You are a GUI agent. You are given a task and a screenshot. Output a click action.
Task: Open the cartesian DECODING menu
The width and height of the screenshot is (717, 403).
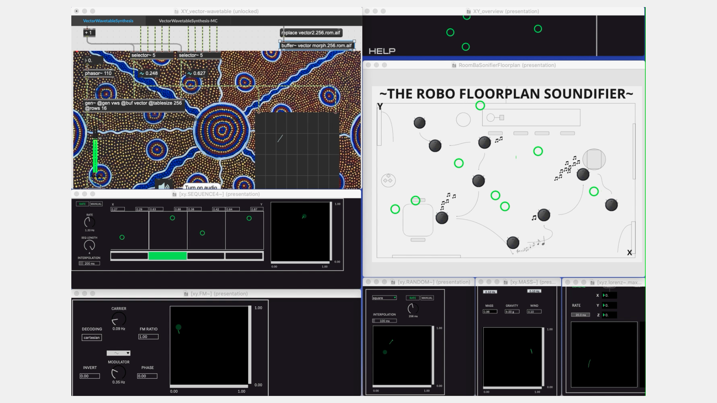tap(91, 337)
